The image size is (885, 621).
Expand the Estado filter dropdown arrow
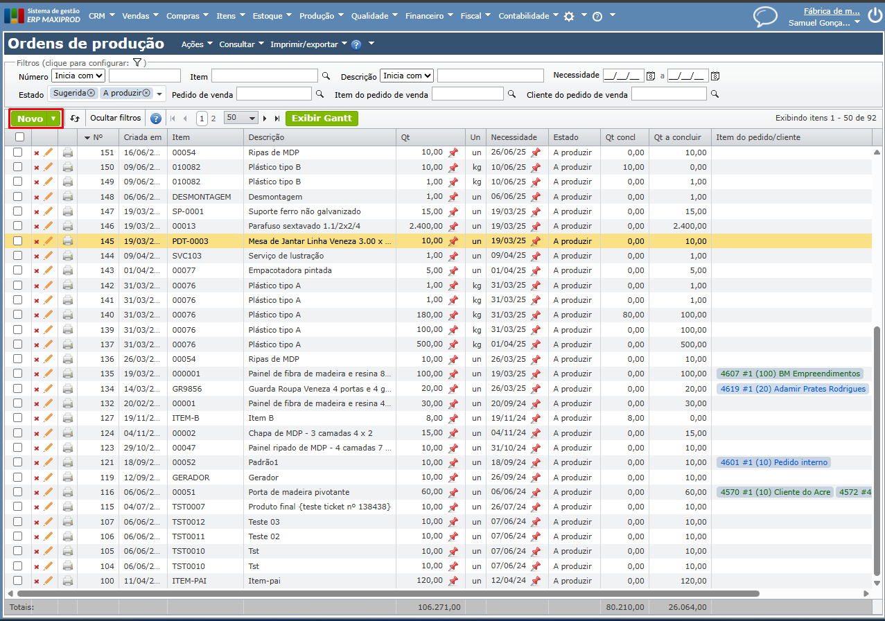(x=159, y=94)
